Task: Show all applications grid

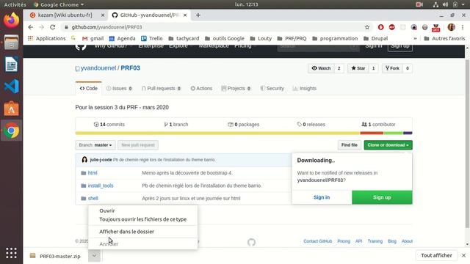Action: (x=12, y=253)
